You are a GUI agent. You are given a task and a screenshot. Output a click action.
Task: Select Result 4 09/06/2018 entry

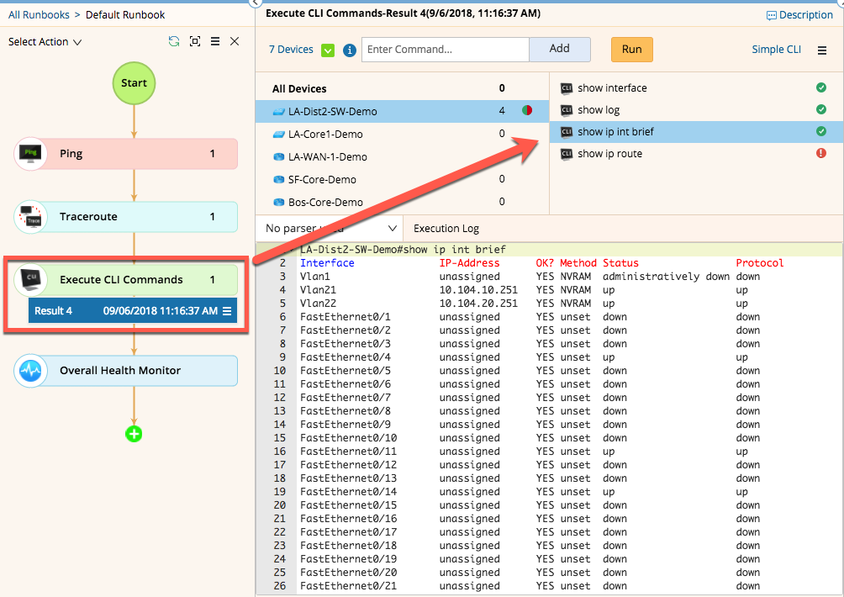click(x=133, y=310)
